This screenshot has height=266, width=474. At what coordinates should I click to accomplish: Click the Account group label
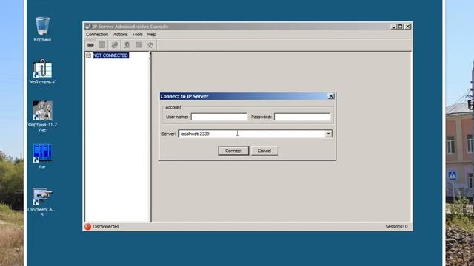pos(173,107)
